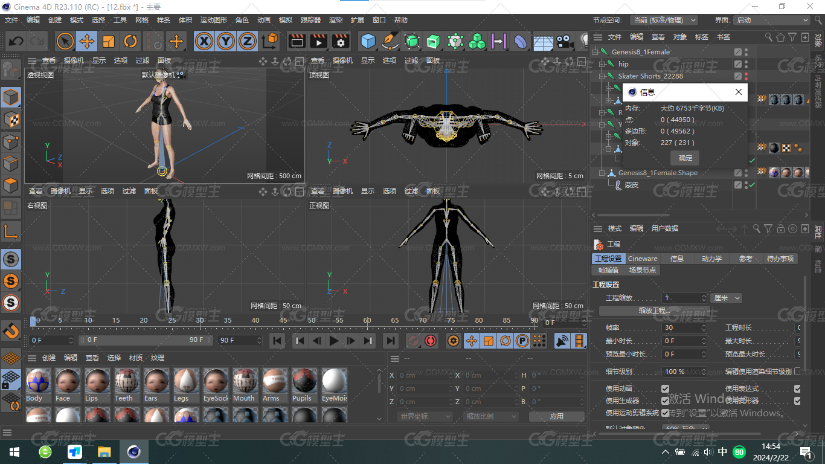Switch to the Cineware tab

(643, 259)
